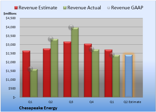Click the 'Q4' category label
Screen dimensions: 156x112
92,102
